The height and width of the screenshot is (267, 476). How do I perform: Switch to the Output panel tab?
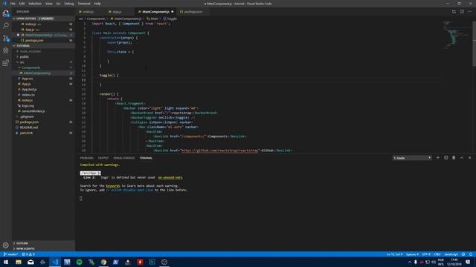tap(103, 158)
